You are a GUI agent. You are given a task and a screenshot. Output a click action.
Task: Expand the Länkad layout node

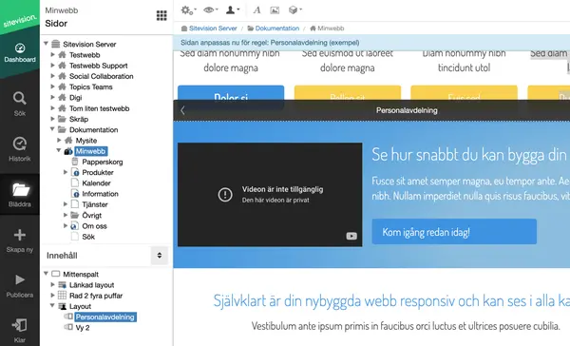tap(52, 285)
